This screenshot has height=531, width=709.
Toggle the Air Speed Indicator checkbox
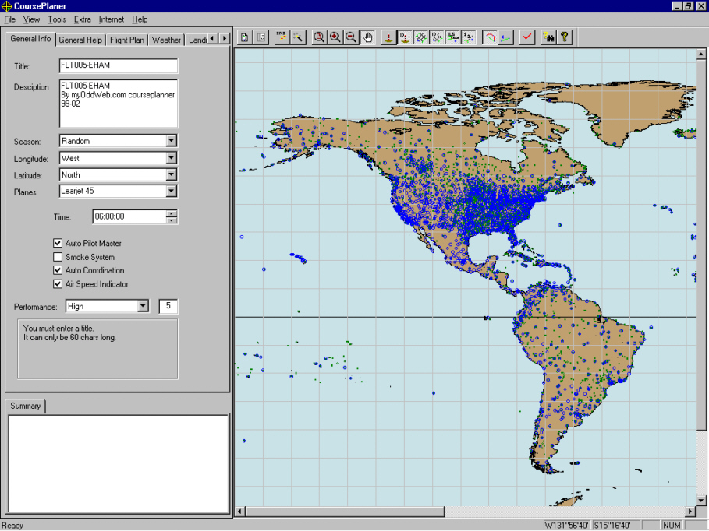(58, 284)
